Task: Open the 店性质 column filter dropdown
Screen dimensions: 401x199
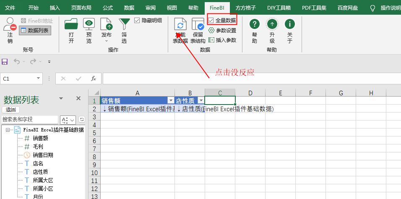Action: pos(201,100)
